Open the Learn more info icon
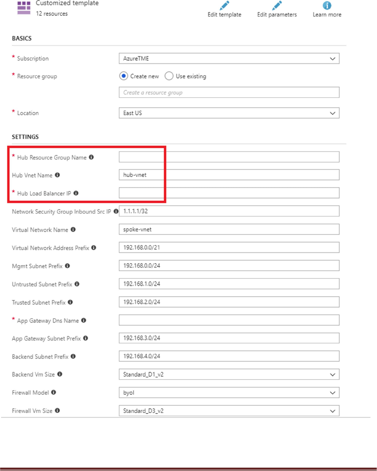377x471 pixels. click(327, 6)
